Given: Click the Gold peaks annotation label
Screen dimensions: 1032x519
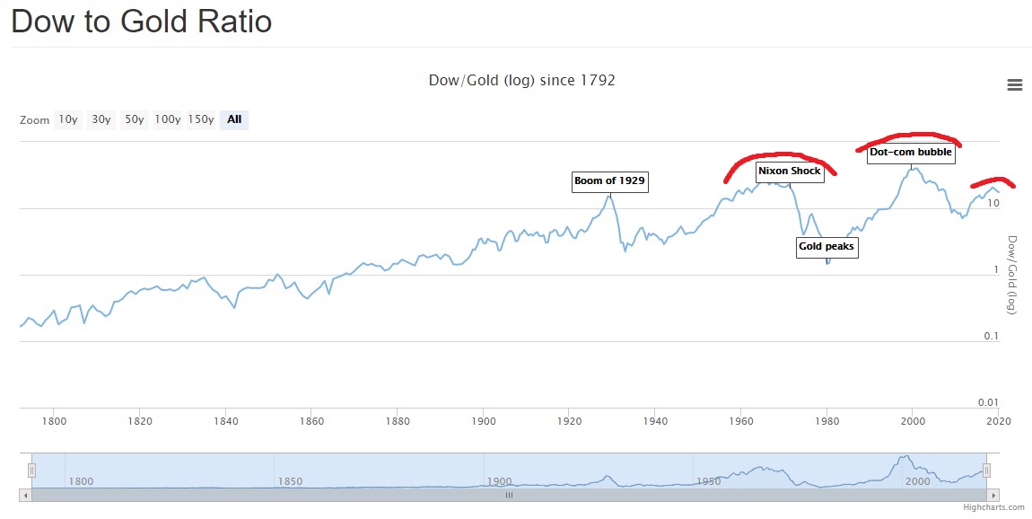Looking at the screenshot, I should coord(826,247).
